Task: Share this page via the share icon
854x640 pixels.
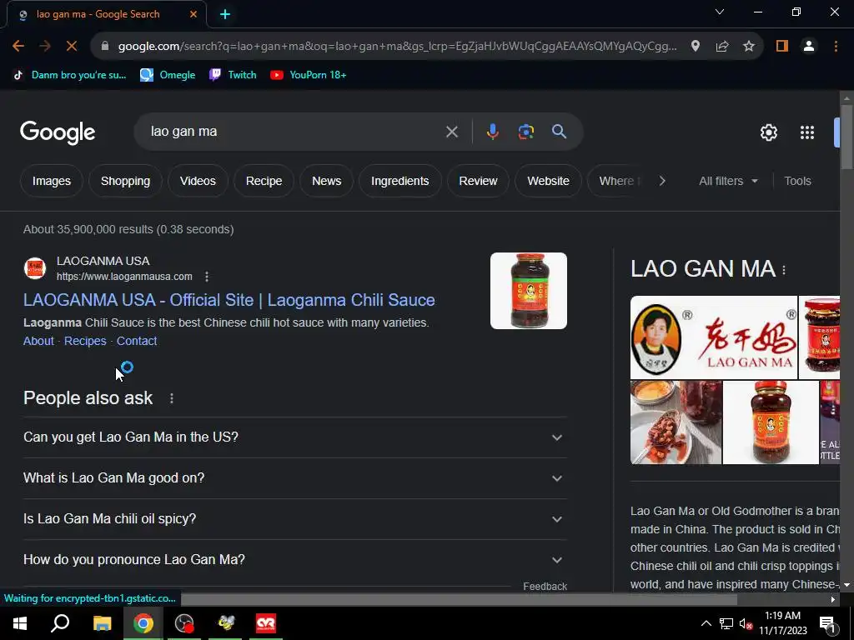Action: click(722, 47)
